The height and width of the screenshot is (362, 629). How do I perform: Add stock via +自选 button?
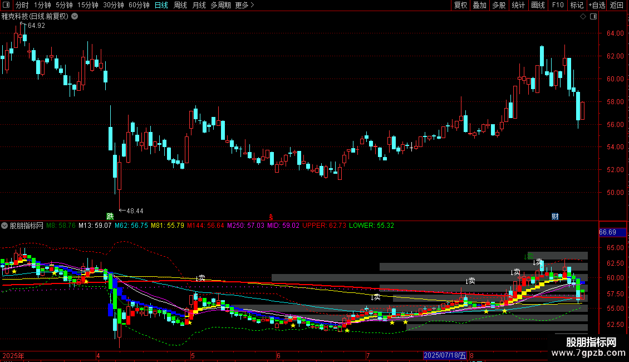[x=597, y=5]
